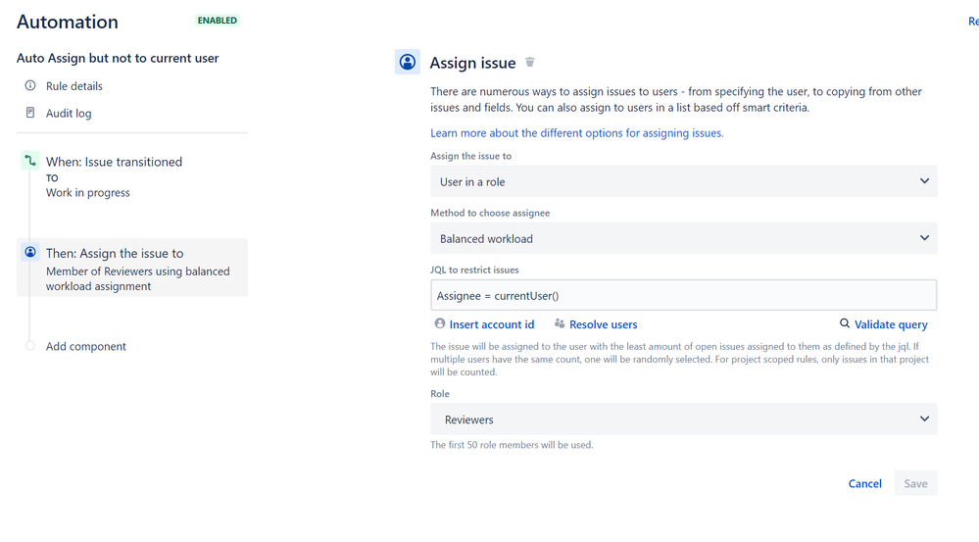Open the Assign the issue to dropdown
Screen dimensions: 979x542
tap(683, 181)
